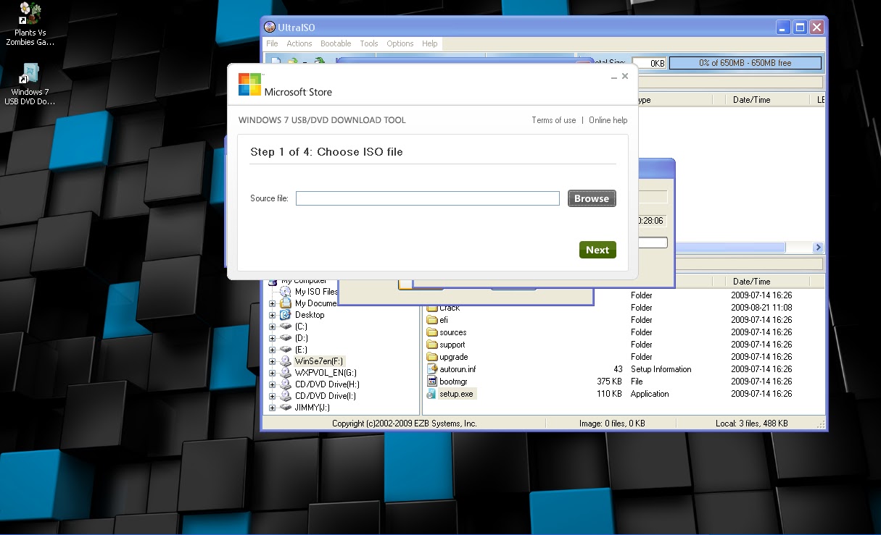The width and height of the screenshot is (881, 535).
Task: Select the upgrade folder icon
Action: tap(432, 357)
